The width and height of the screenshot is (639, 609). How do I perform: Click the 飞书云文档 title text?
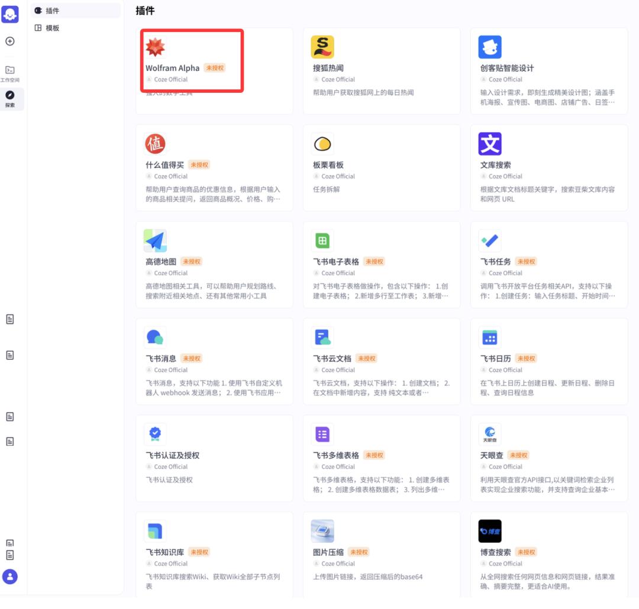point(332,358)
